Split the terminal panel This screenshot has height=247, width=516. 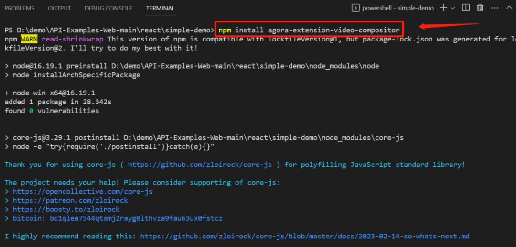tap(466, 8)
